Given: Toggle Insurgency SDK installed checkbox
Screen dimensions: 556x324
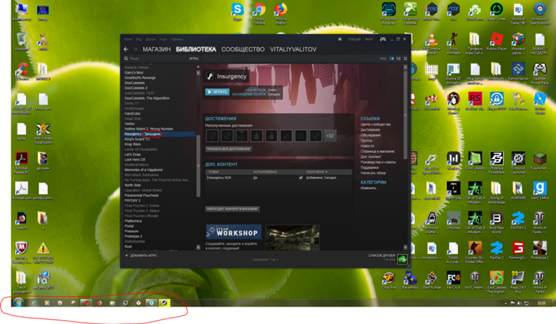Looking at the screenshot, I should point(301,178).
